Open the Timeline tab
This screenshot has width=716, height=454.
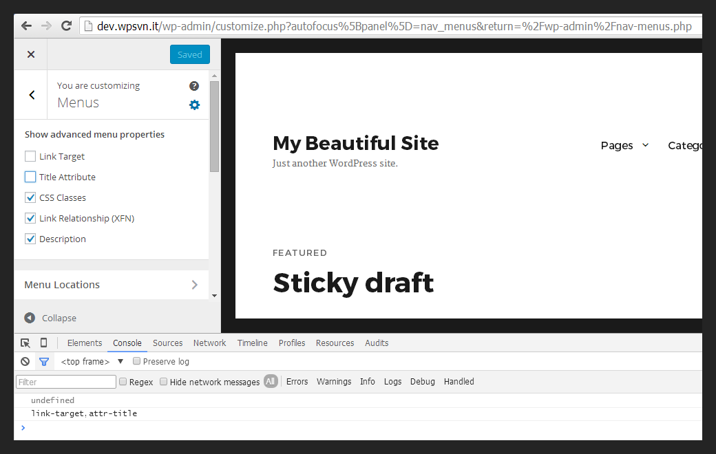click(x=253, y=343)
